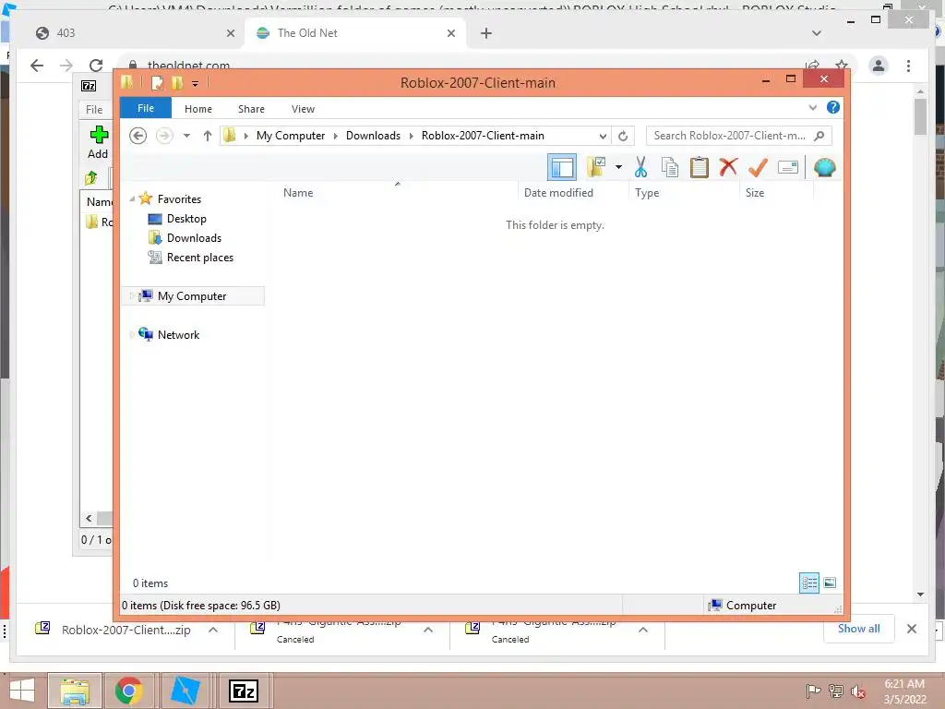Sort by the Name column header
The height and width of the screenshot is (709, 945).
(x=397, y=193)
